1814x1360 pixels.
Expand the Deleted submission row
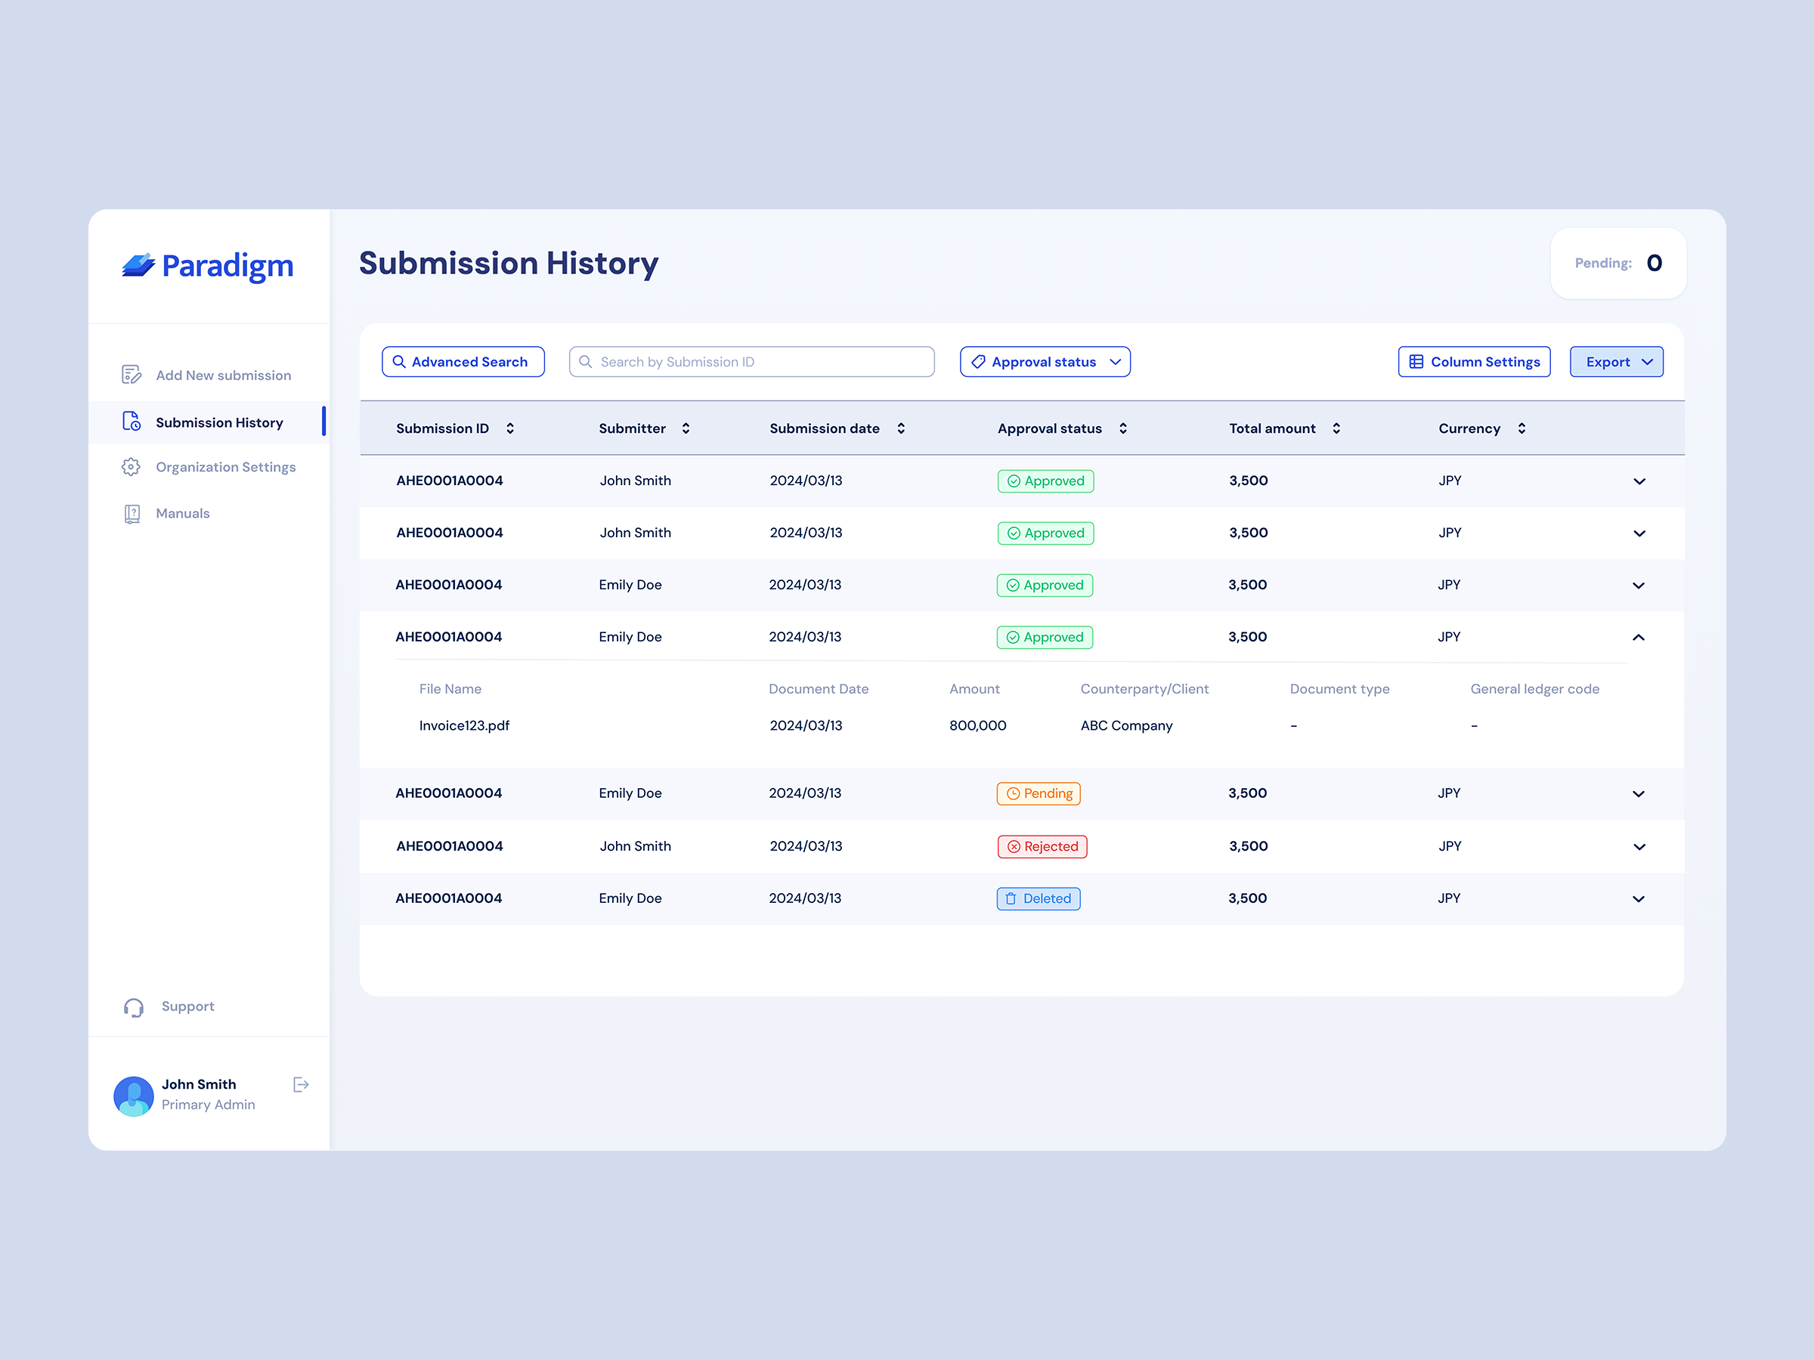[x=1638, y=899]
